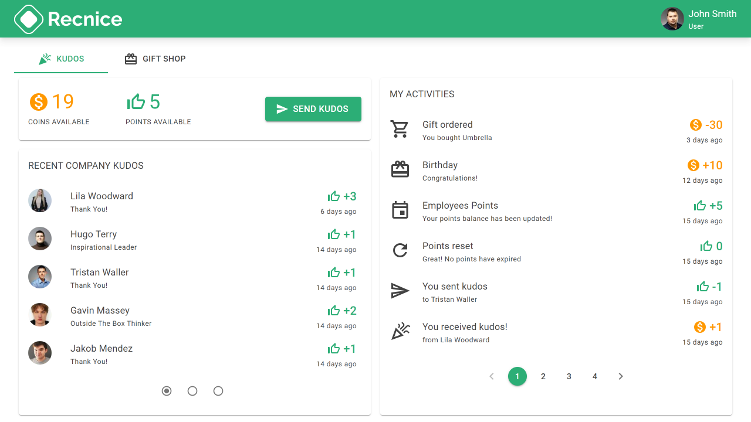Click the Coins Available label
The image size is (751, 422).
coord(59,122)
